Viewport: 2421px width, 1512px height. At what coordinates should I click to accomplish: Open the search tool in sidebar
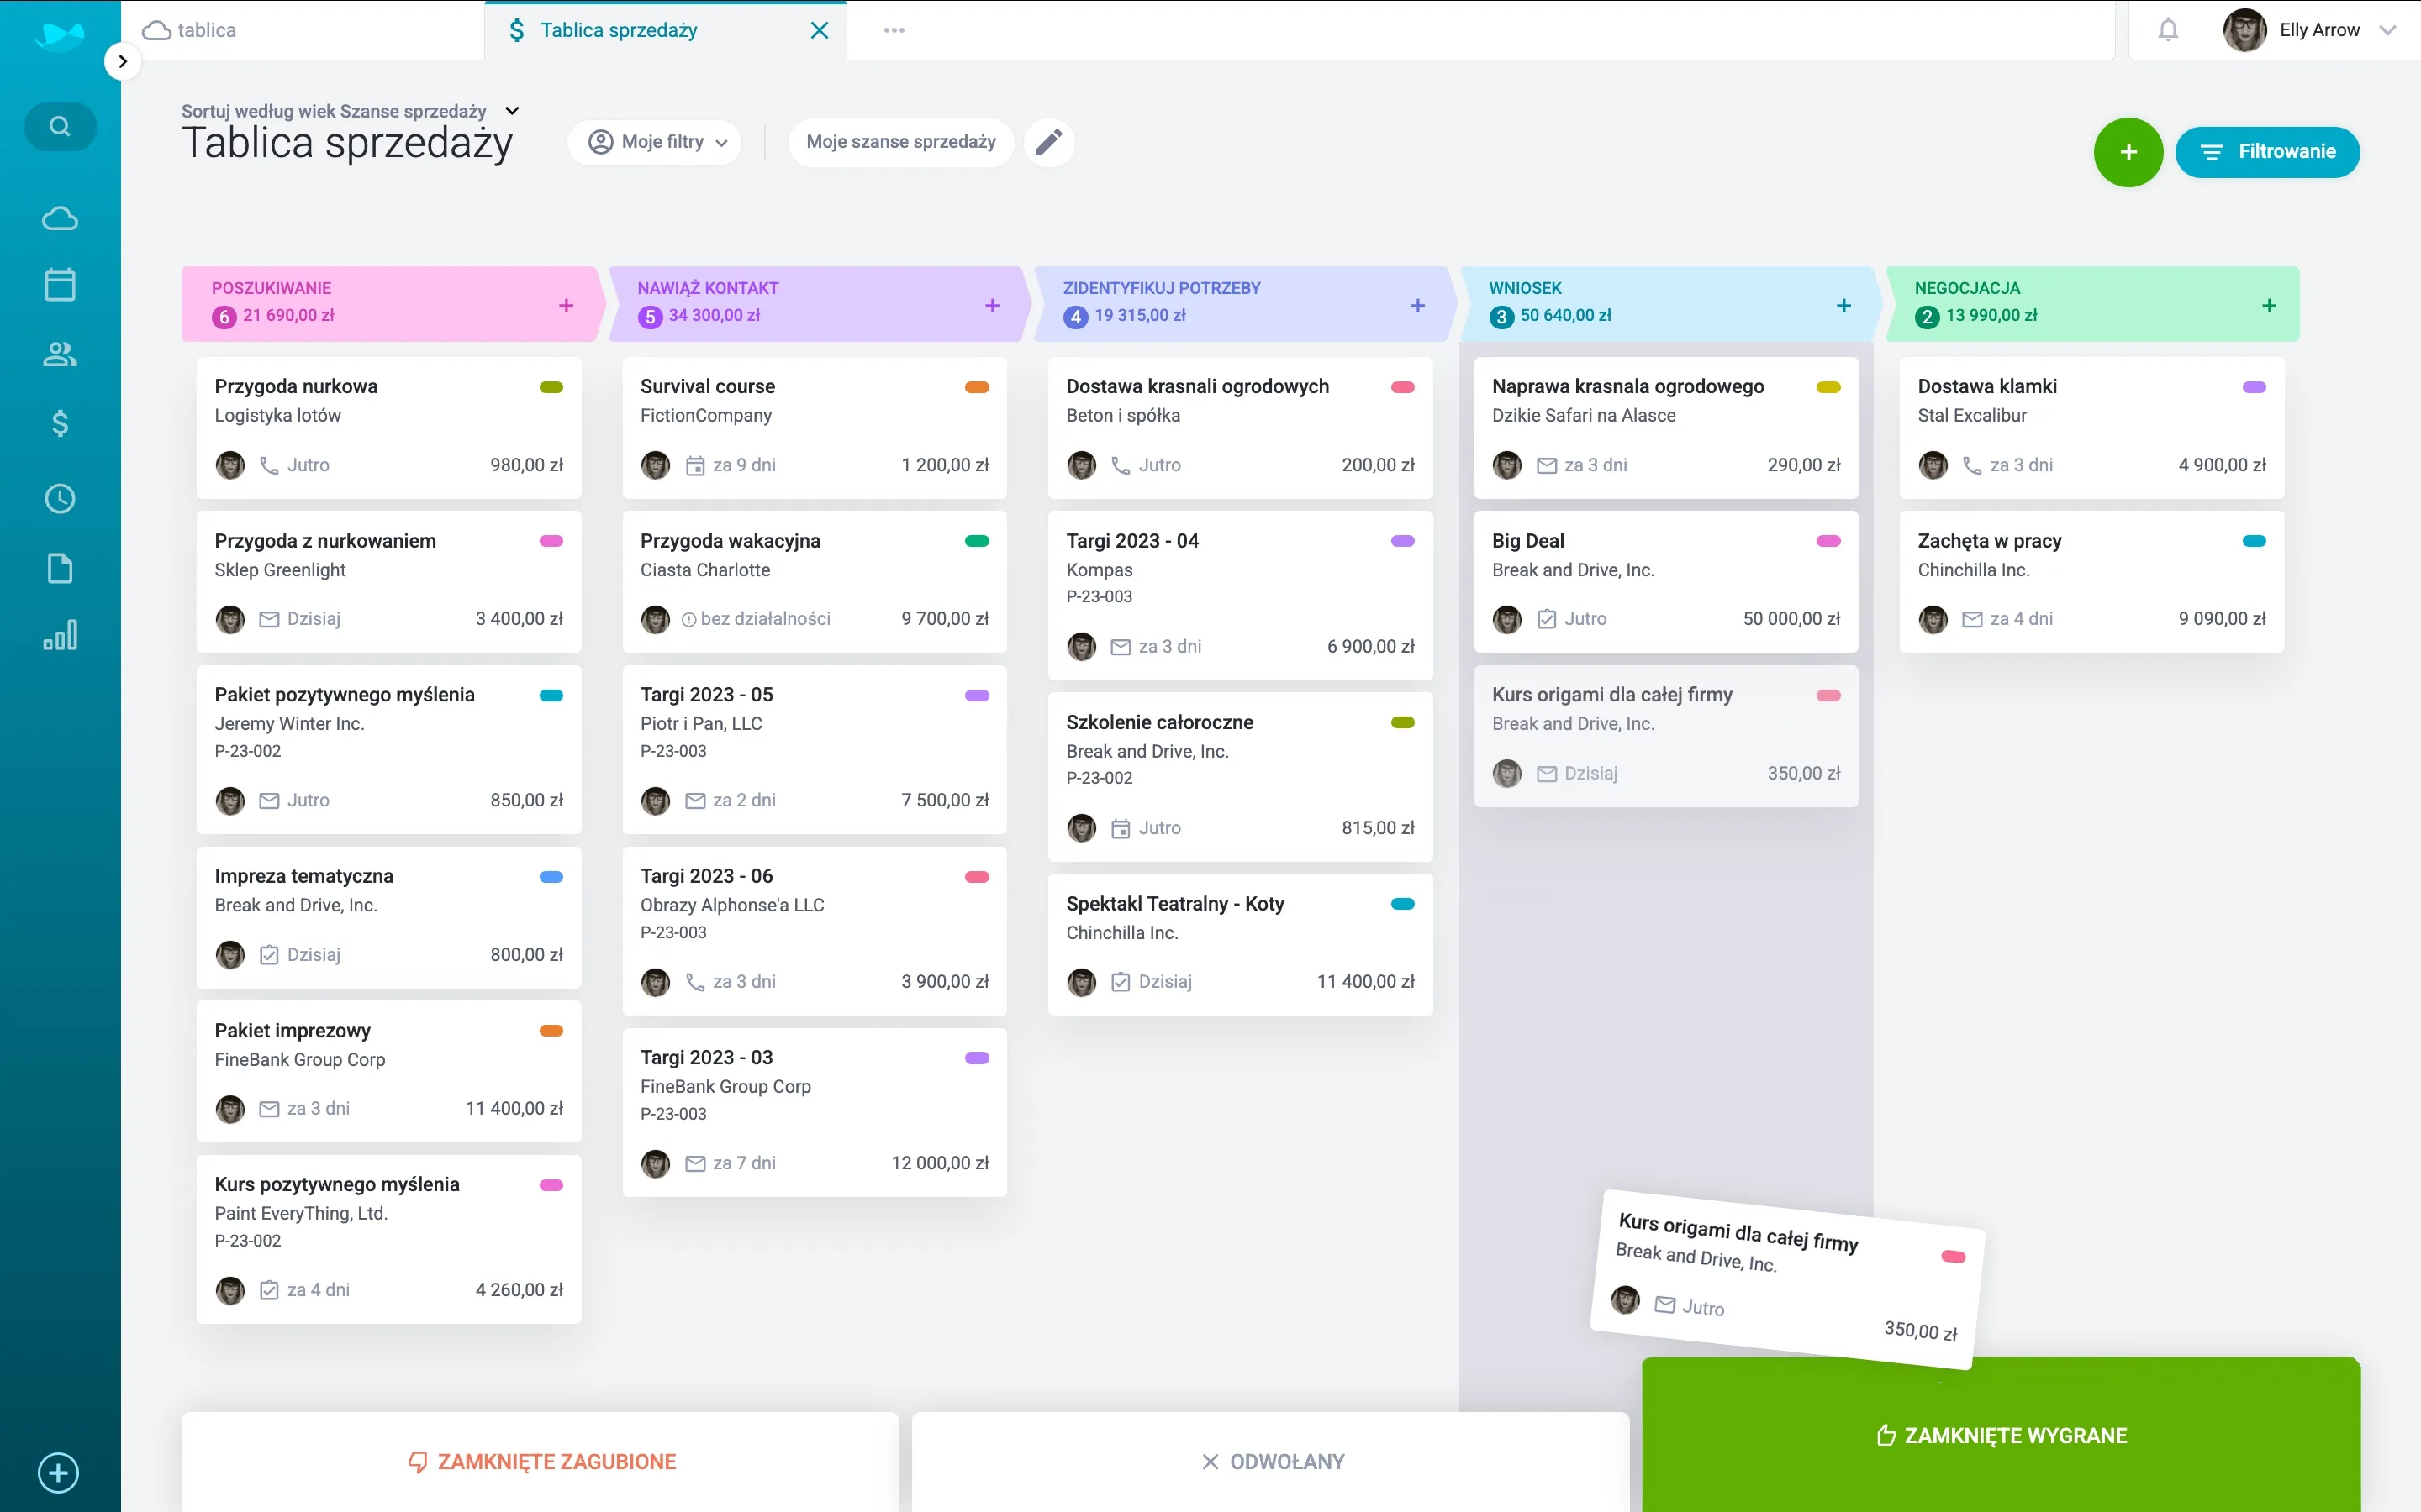[59, 126]
